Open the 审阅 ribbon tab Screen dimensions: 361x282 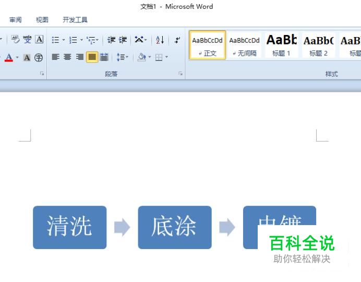16,20
